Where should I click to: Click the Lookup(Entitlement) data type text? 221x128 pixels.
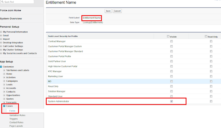(x=93, y=22)
